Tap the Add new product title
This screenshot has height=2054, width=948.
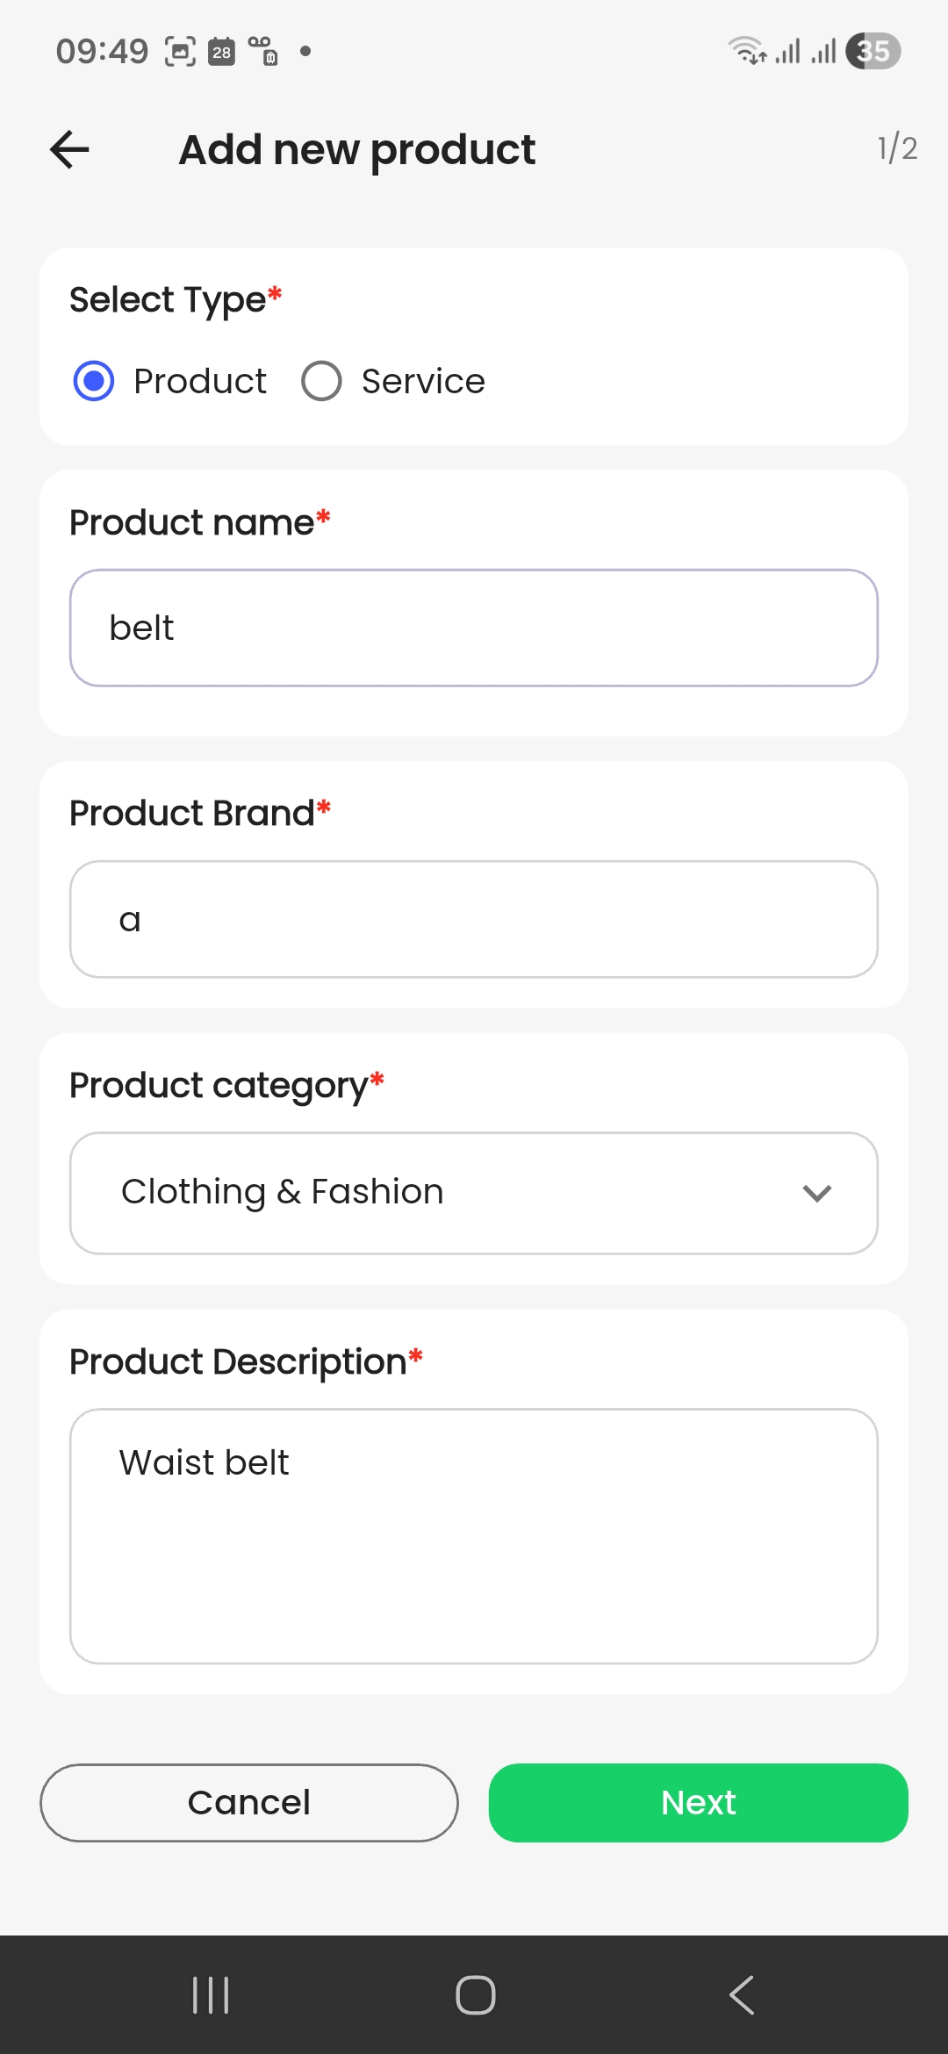[356, 149]
